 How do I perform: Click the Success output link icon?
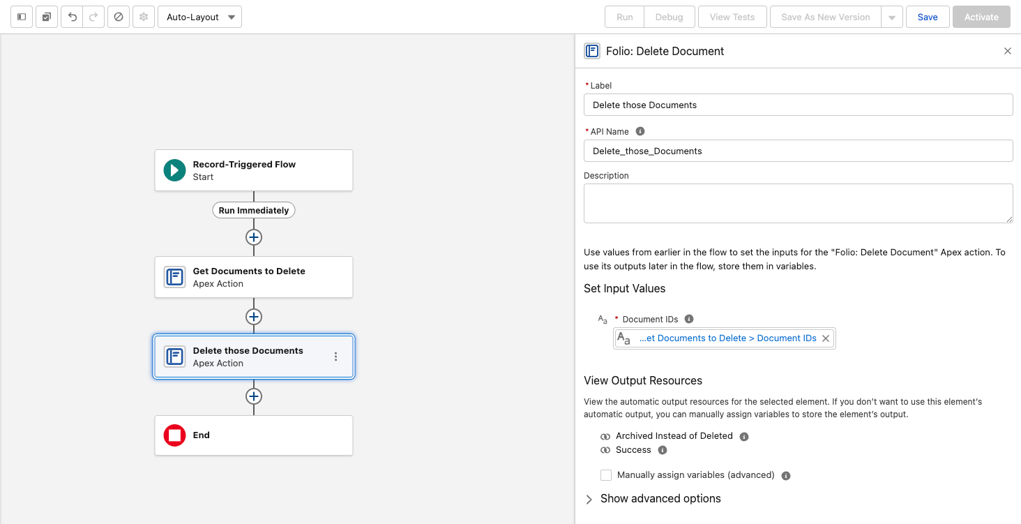point(605,450)
